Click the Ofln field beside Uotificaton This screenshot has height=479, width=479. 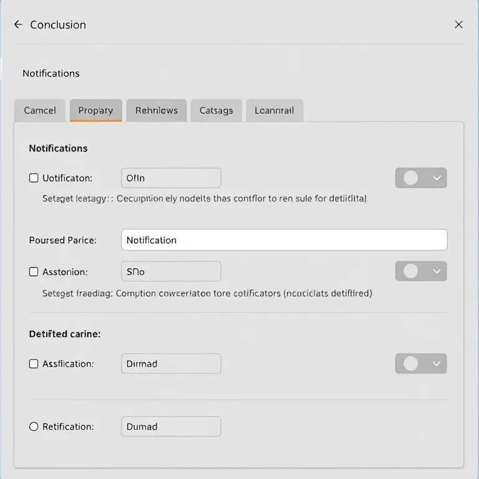(171, 178)
